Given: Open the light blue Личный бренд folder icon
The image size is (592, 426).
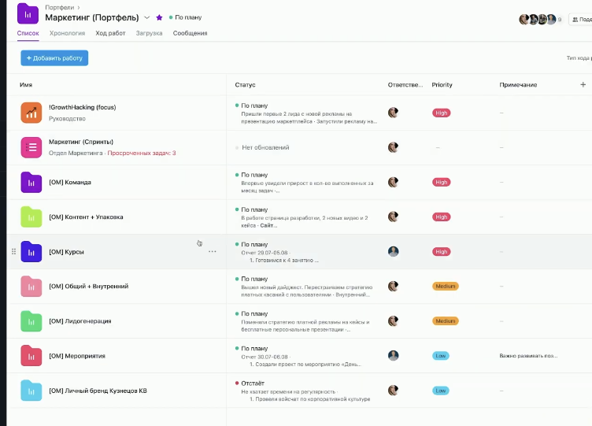Looking at the screenshot, I should coord(31,391).
